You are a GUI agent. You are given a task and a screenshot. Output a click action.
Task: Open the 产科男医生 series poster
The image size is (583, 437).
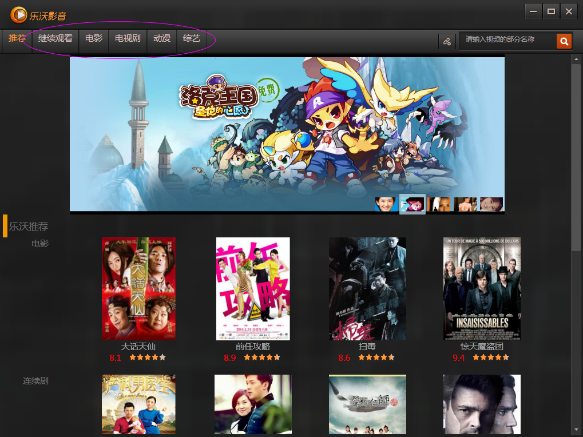pos(138,404)
